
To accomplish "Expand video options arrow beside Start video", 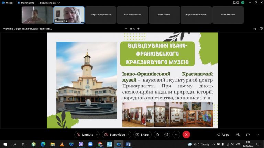I will coord(129,135).
